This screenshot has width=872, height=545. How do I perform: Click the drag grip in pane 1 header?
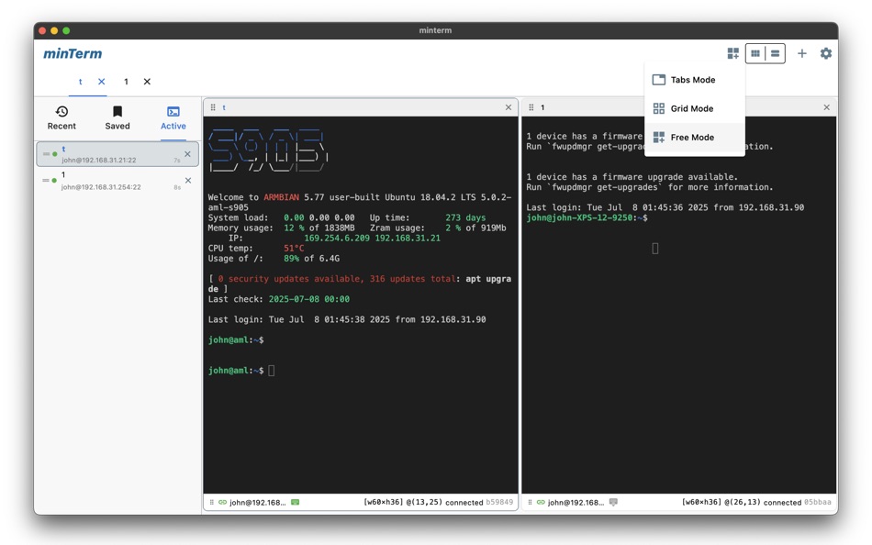pos(531,107)
